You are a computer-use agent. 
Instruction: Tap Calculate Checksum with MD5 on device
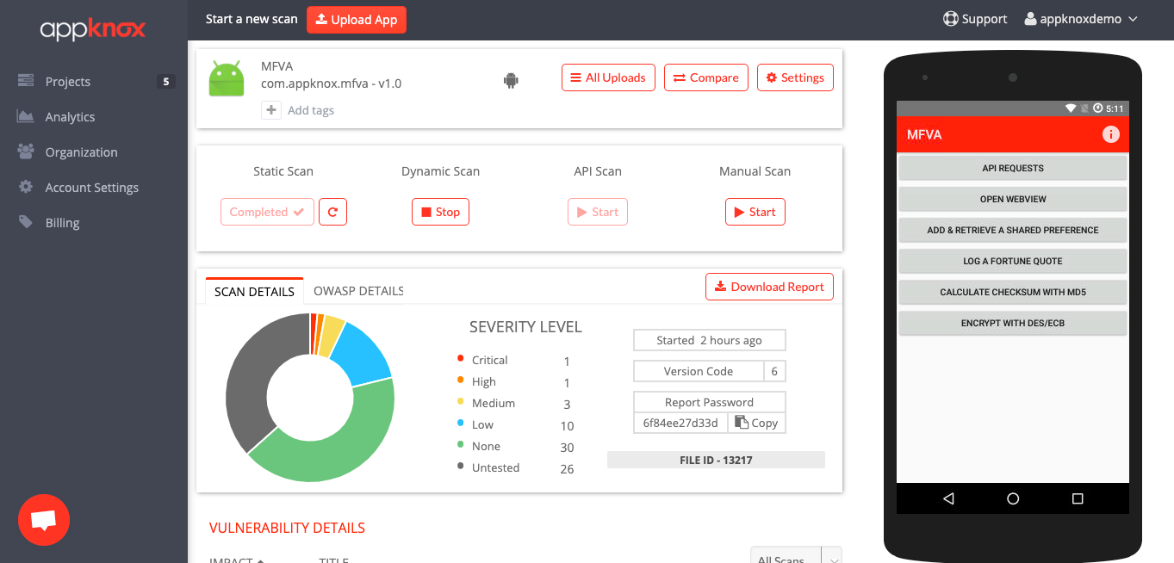pos(1012,292)
